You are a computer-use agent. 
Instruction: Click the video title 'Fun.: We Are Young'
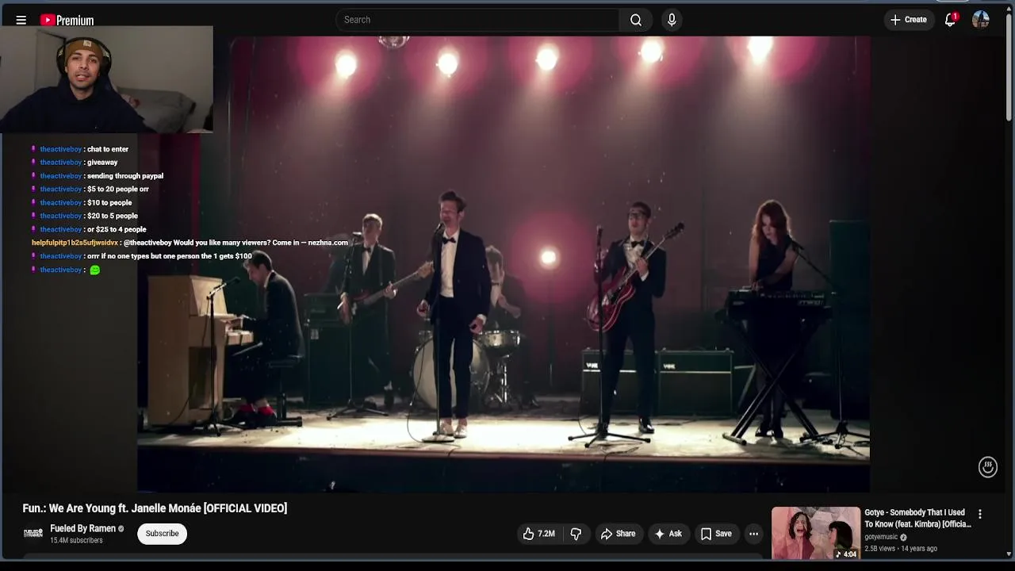155,508
